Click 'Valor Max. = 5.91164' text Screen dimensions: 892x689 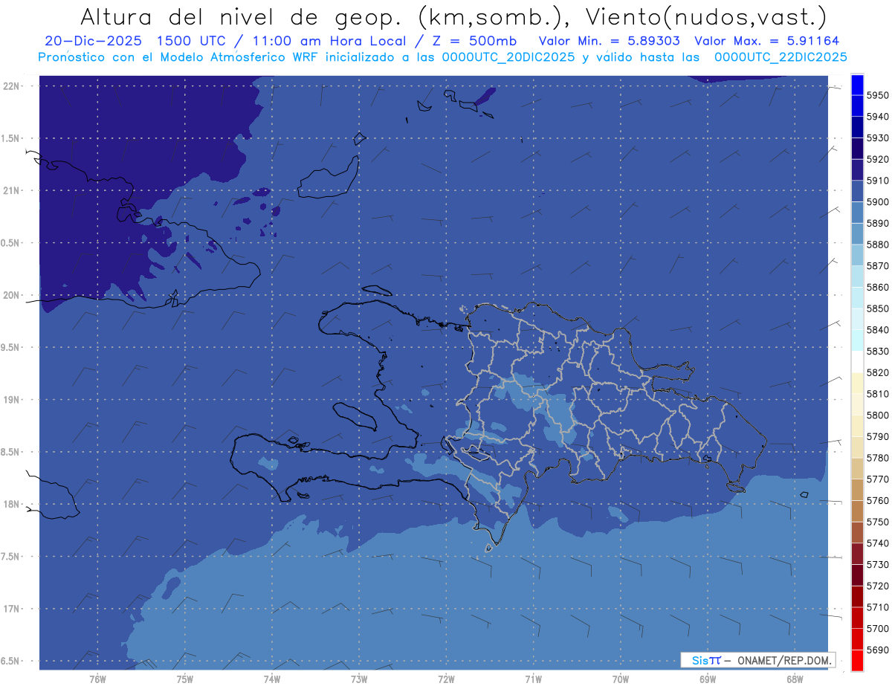pyautogui.click(x=767, y=41)
